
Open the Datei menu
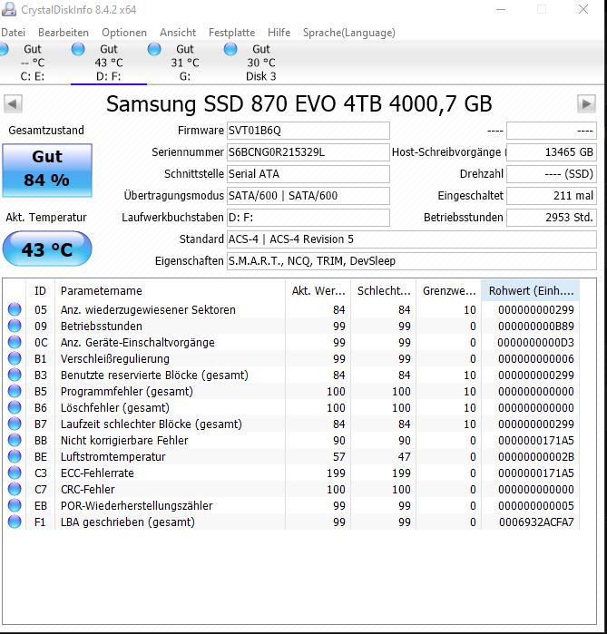(14, 33)
